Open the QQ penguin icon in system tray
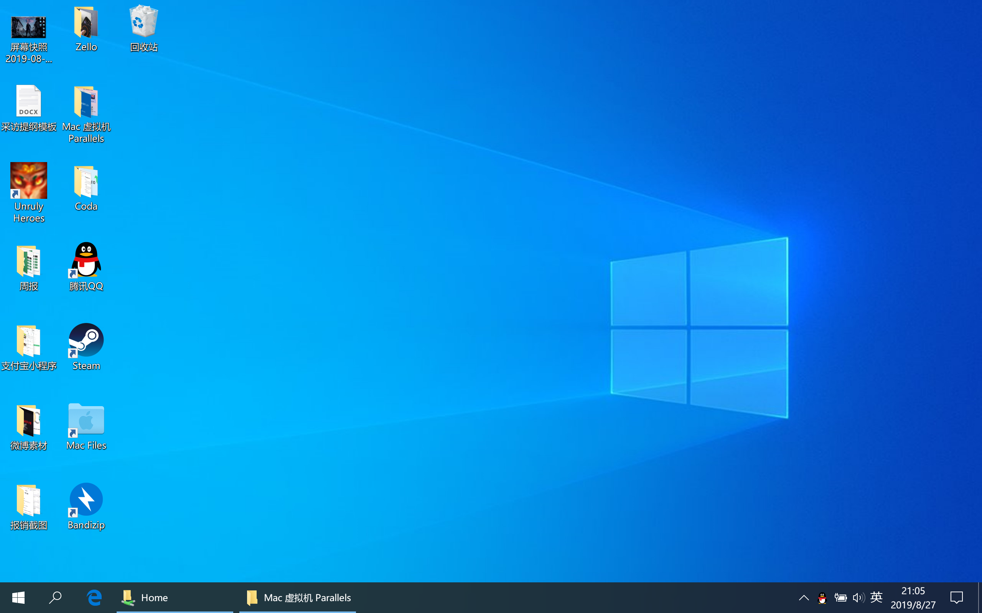Image resolution: width=982 pixels, height=613 pixels. (x=822, y=597)
